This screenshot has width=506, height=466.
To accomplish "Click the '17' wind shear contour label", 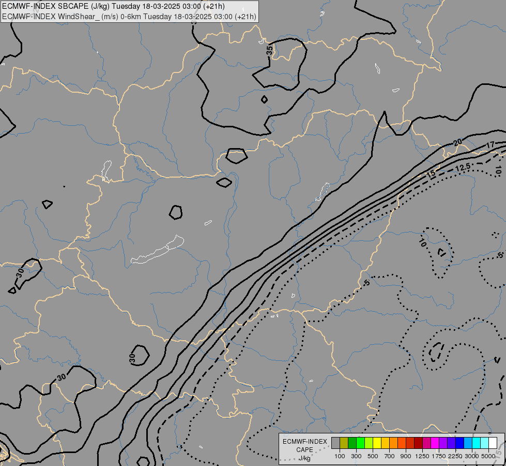I will [490, 145].
